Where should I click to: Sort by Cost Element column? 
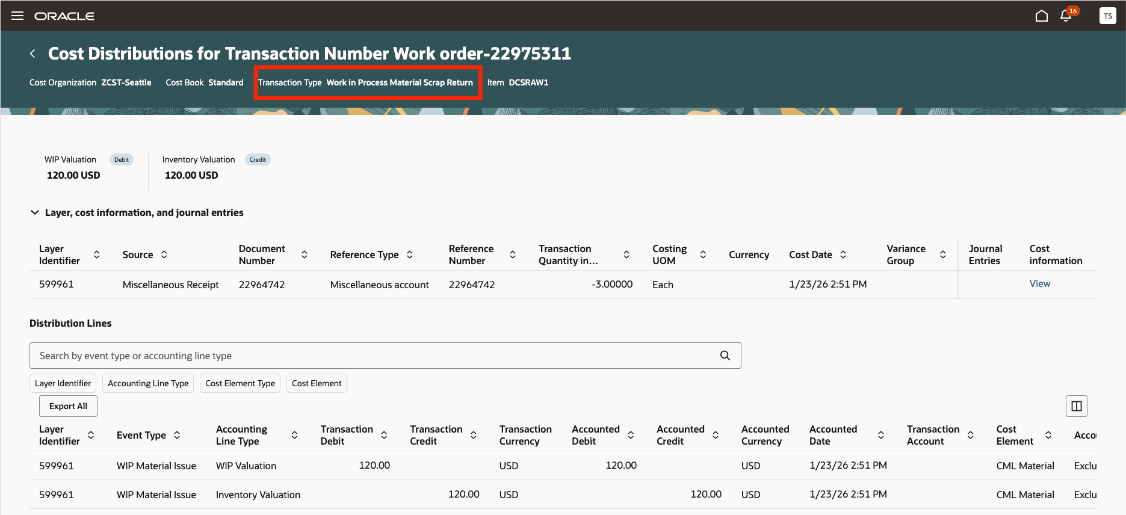[x=1048, y=435]
